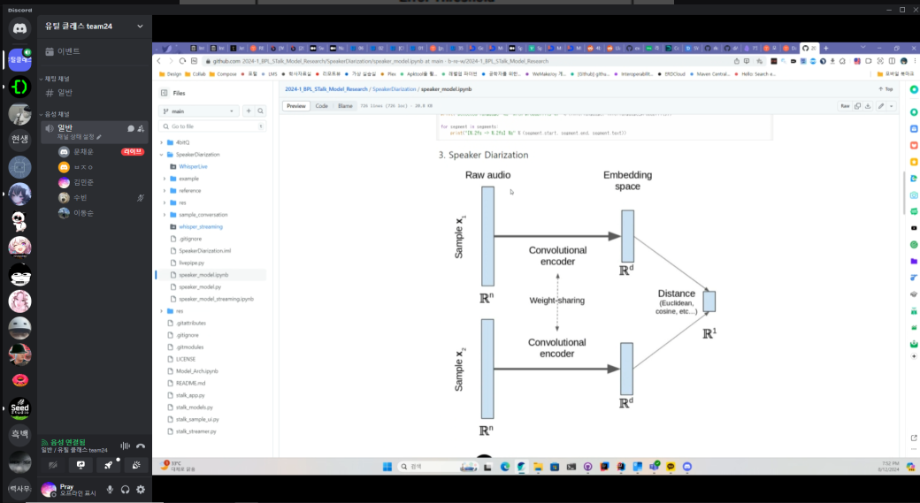Image resolution: width=920 pixels, height=503 pixels.
Task: Toggle microphone mute in Discord
Action: pos(111,490)
